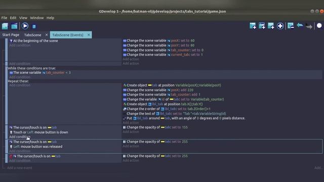
Task: Close the TabsScene tab
Action: pyautogui.click(x=47, y=35)
